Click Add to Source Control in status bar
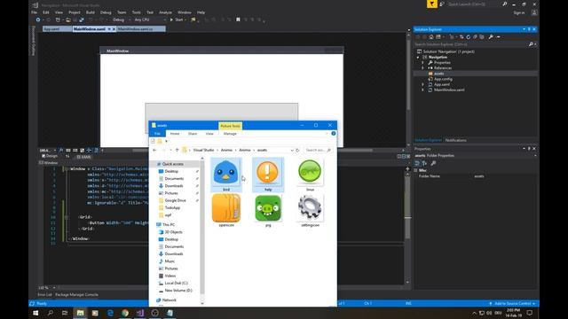 click(x=512, y=303)
